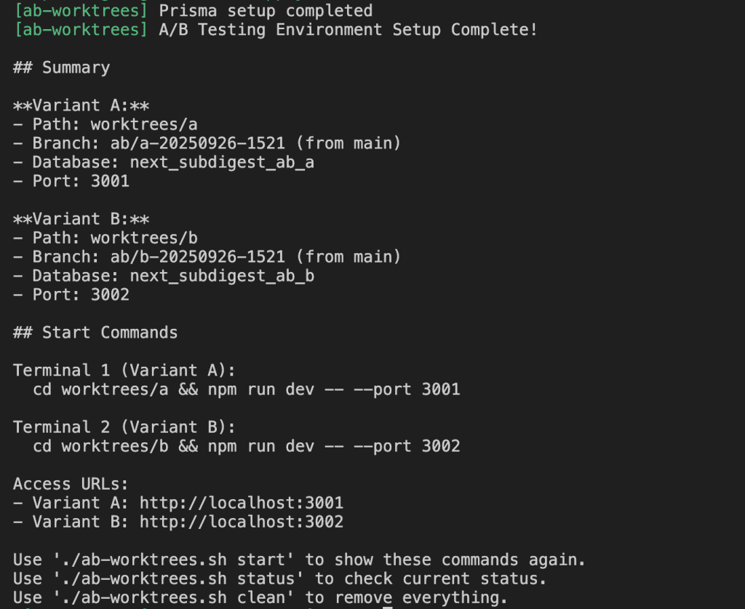The width and height of the screenshot is (745, 609).
Task: Click the Variant B start command line
Action: coord(247,446)
